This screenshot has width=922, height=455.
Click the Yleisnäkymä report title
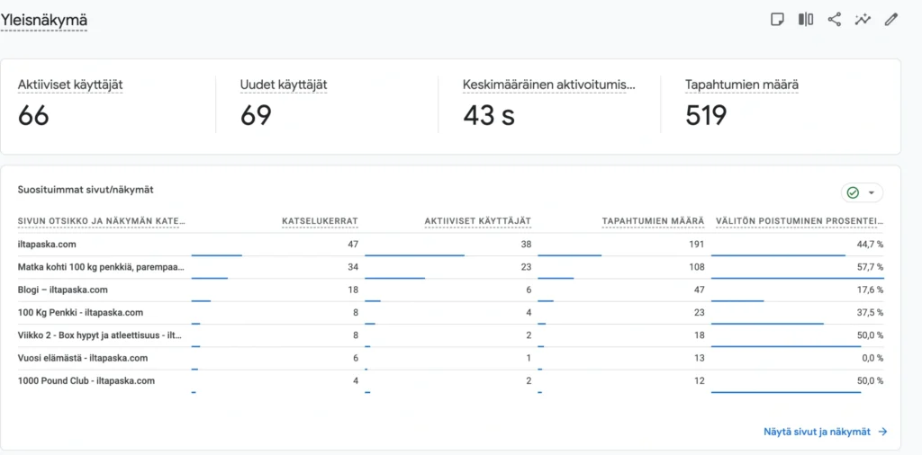tap(44, 21)
